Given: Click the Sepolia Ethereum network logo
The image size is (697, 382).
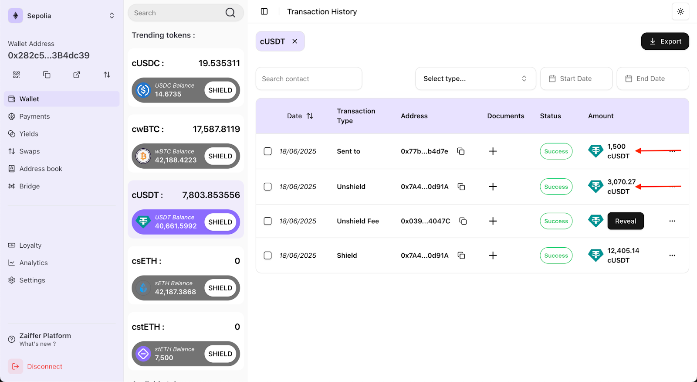Looking at the screenshot, I should tap(15, 16).
